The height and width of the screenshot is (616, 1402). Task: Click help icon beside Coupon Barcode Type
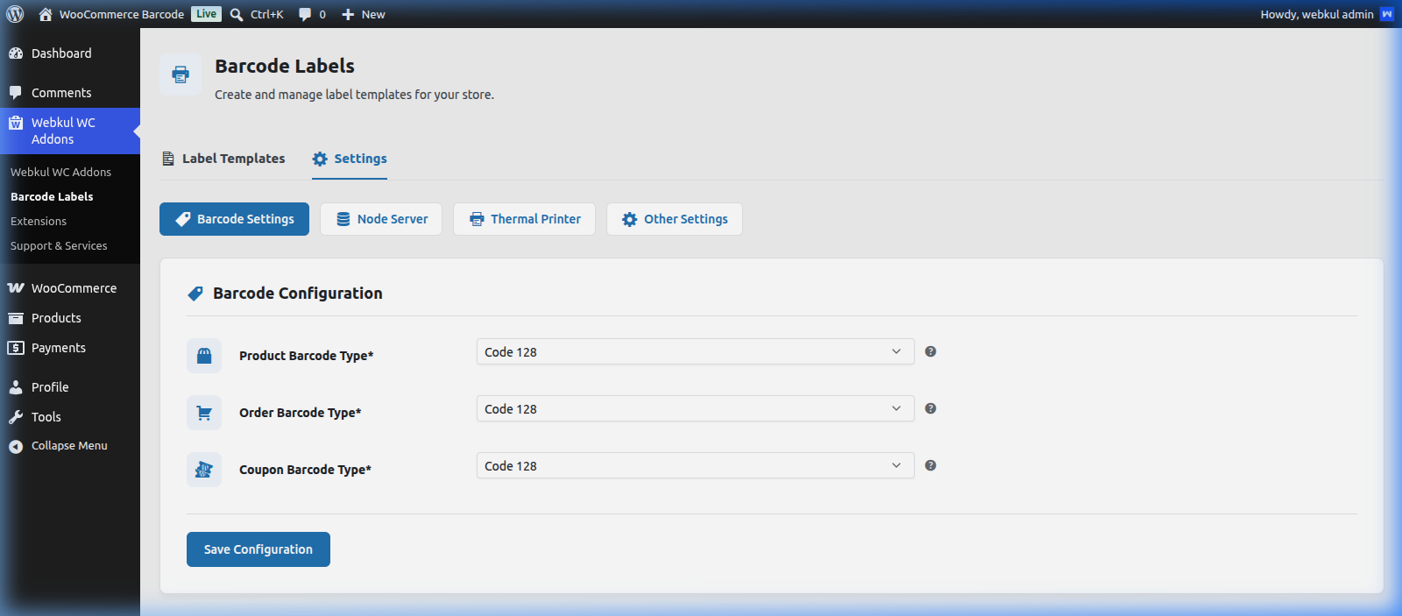coord(931,465)
